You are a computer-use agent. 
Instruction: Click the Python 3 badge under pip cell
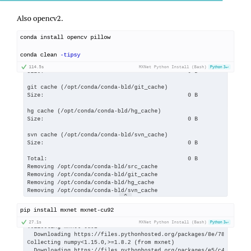[219, 222]
